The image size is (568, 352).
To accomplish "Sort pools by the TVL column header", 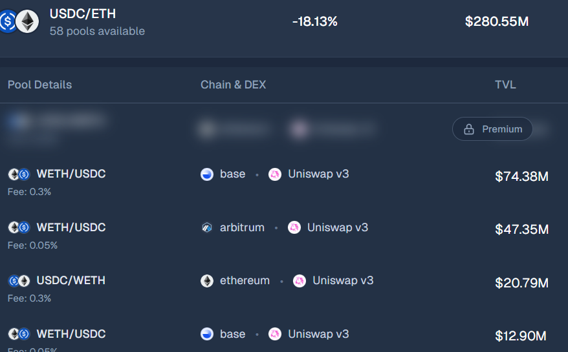I will (505, 85).
